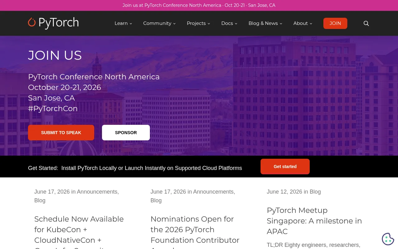The width and height of the screenshot is (398, 249).
Task: Click the JOIN US hero heading
Action: coord(55,55)
